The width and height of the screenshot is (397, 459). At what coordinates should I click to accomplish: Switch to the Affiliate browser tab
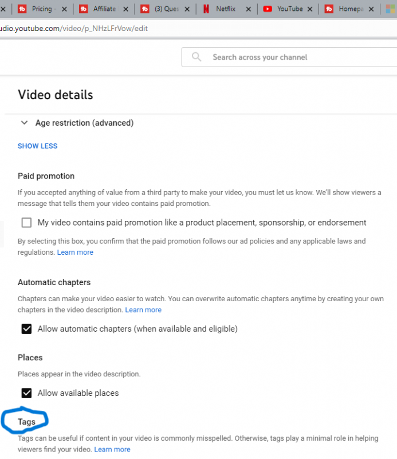click(x=103, y=9)
